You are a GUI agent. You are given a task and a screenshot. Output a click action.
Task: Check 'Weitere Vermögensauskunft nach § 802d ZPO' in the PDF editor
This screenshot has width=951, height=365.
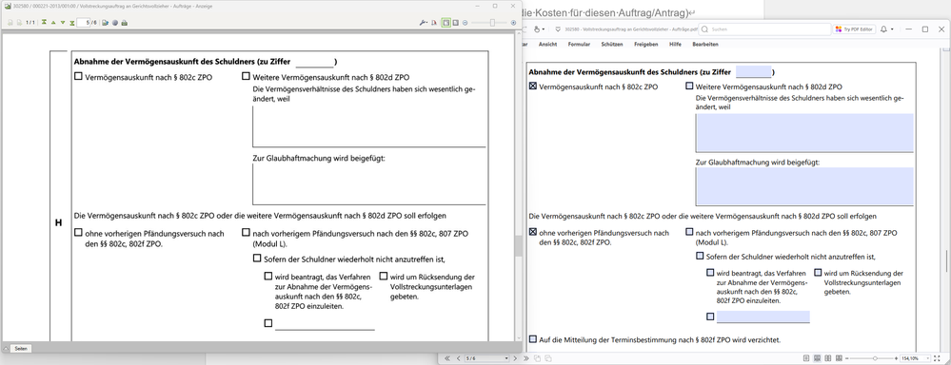click(689, 86)
